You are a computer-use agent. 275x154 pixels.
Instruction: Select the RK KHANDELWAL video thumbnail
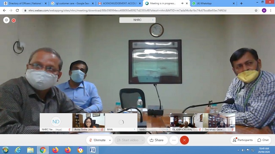pos(186,122)
